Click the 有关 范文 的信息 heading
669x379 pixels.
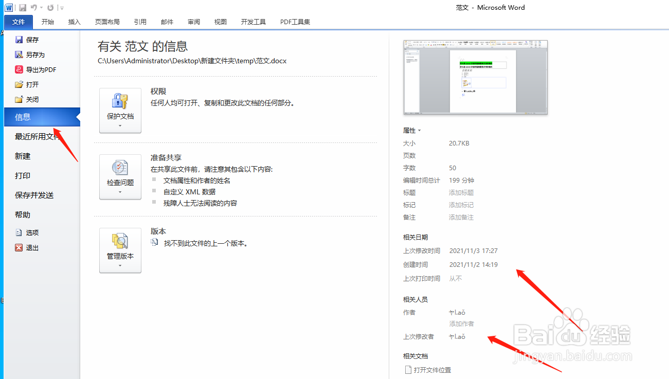(143, 46)
